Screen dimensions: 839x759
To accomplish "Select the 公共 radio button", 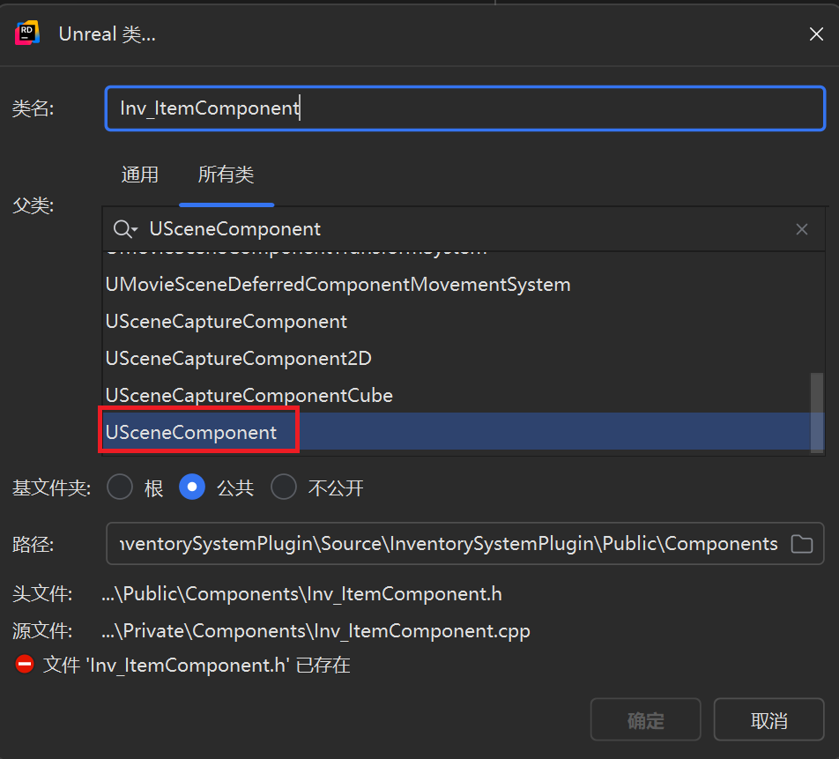I will [x=192, y=487].
